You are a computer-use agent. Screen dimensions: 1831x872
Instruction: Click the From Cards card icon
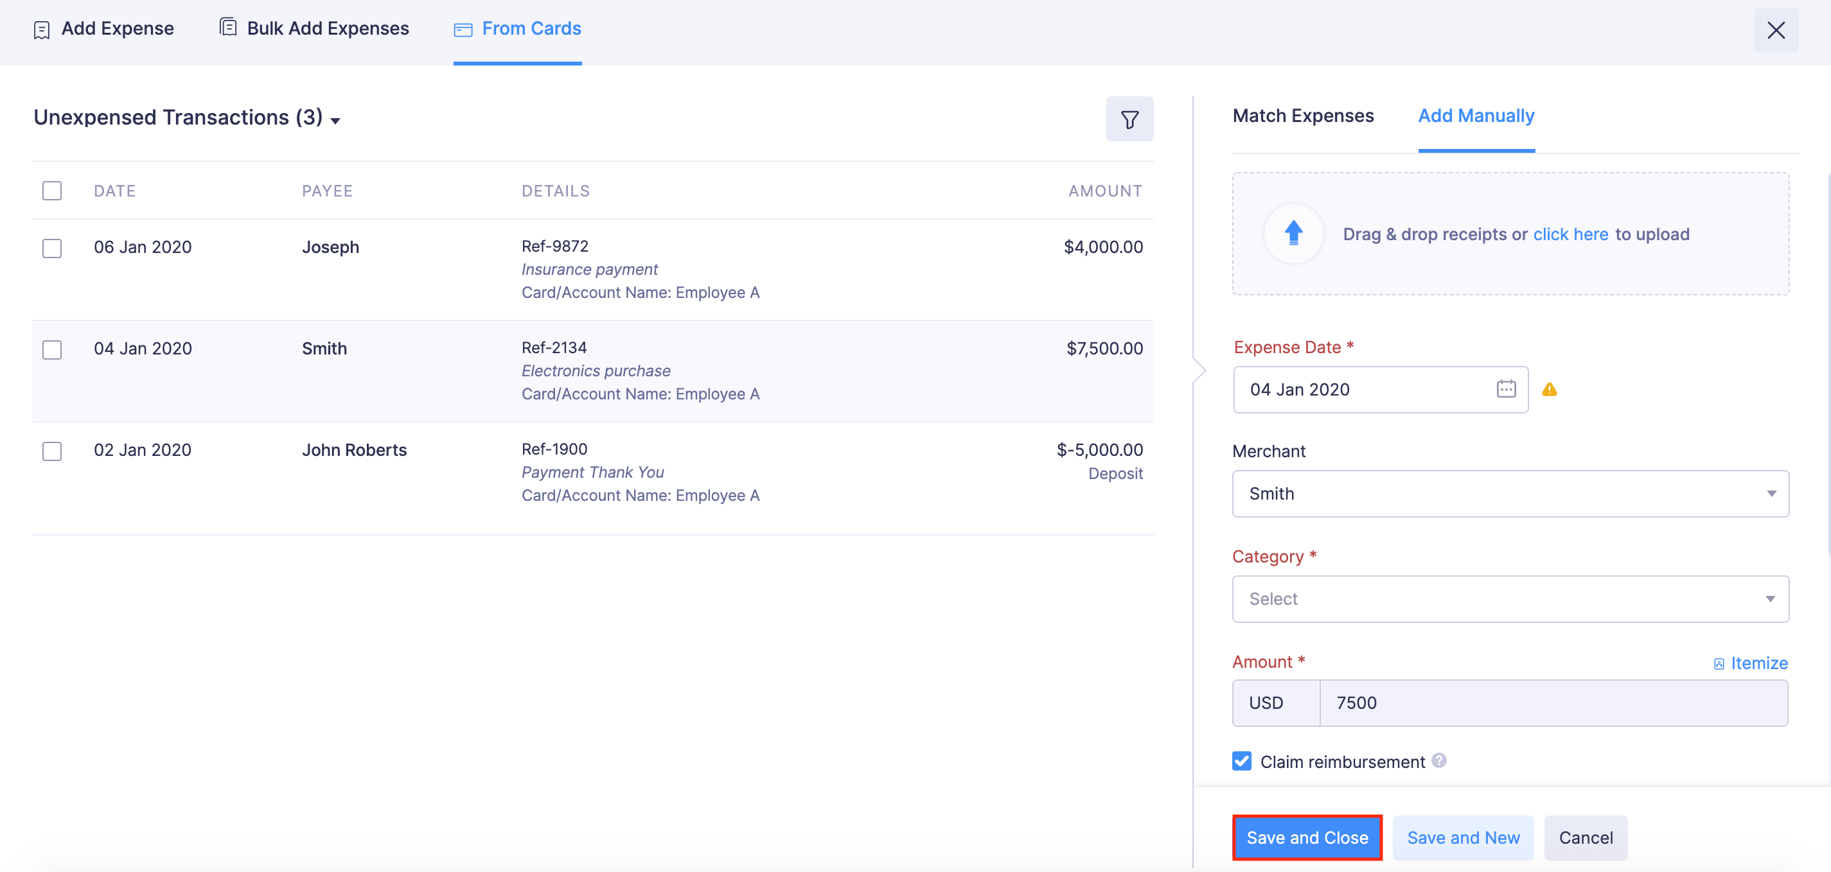click(463, 30)
